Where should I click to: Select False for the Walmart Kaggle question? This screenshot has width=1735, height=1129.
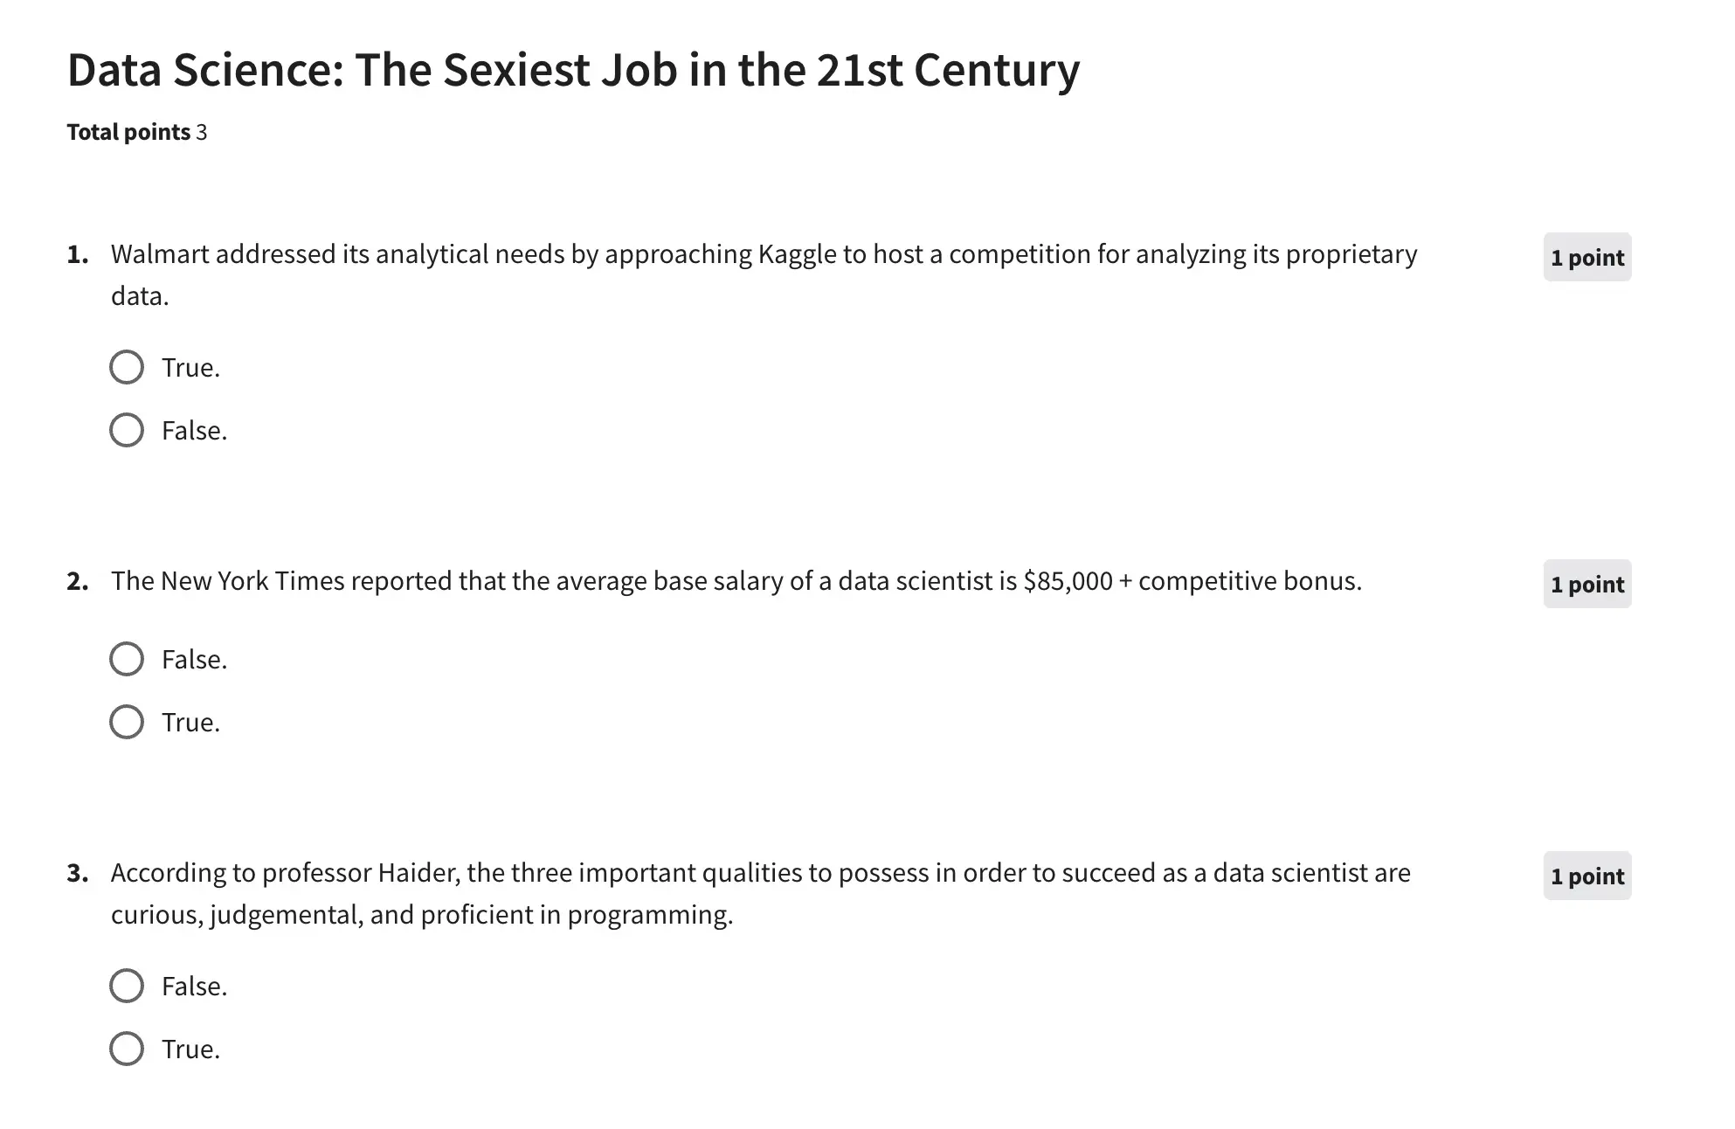pyautogui.click(x=127, y=430)
